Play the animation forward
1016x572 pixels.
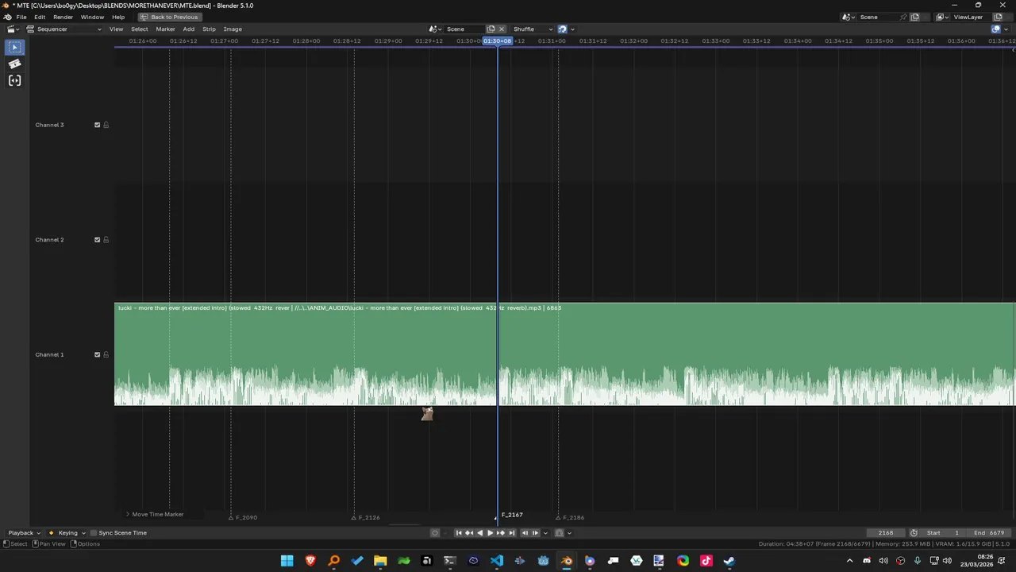490,533
